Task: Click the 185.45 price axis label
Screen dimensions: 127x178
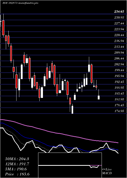Action: pyautogui.click(x=119, y=94)
